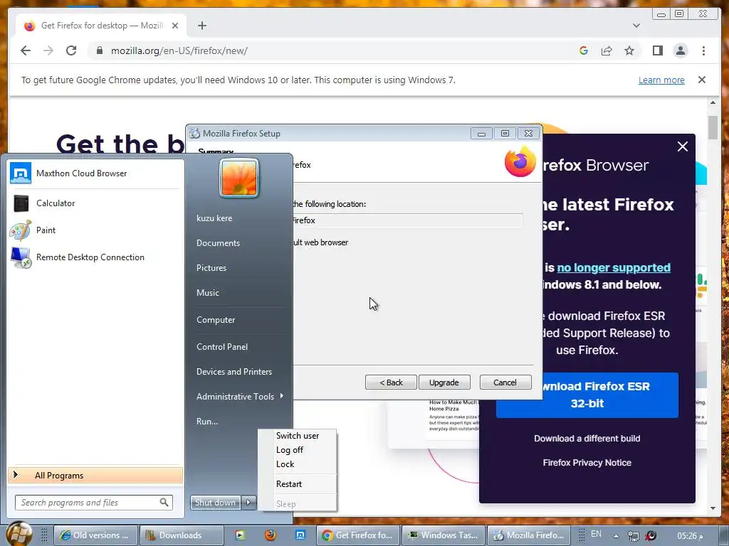Open Firefox Privacy Notice link
Image resolution: width=729 pixels, height=546 pixels.
coord(587,462)
